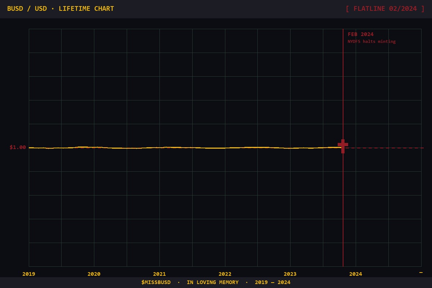The image size is (432, 288).
Task: Click the red cross flatline marker
Action: (343, 146)
